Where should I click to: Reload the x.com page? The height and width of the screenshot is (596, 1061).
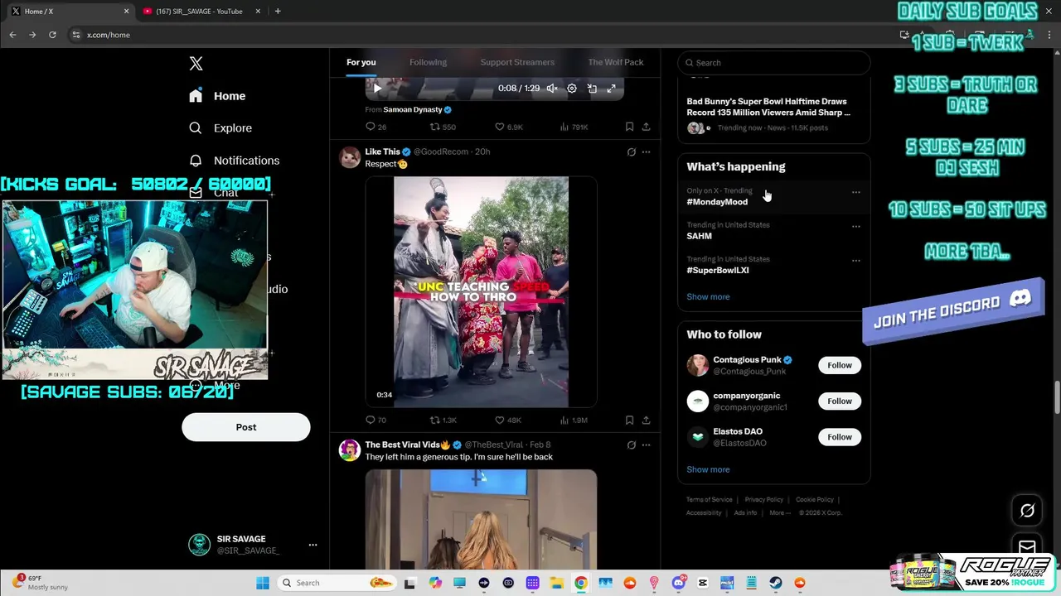pyautogui.click(x=52, y=35)
